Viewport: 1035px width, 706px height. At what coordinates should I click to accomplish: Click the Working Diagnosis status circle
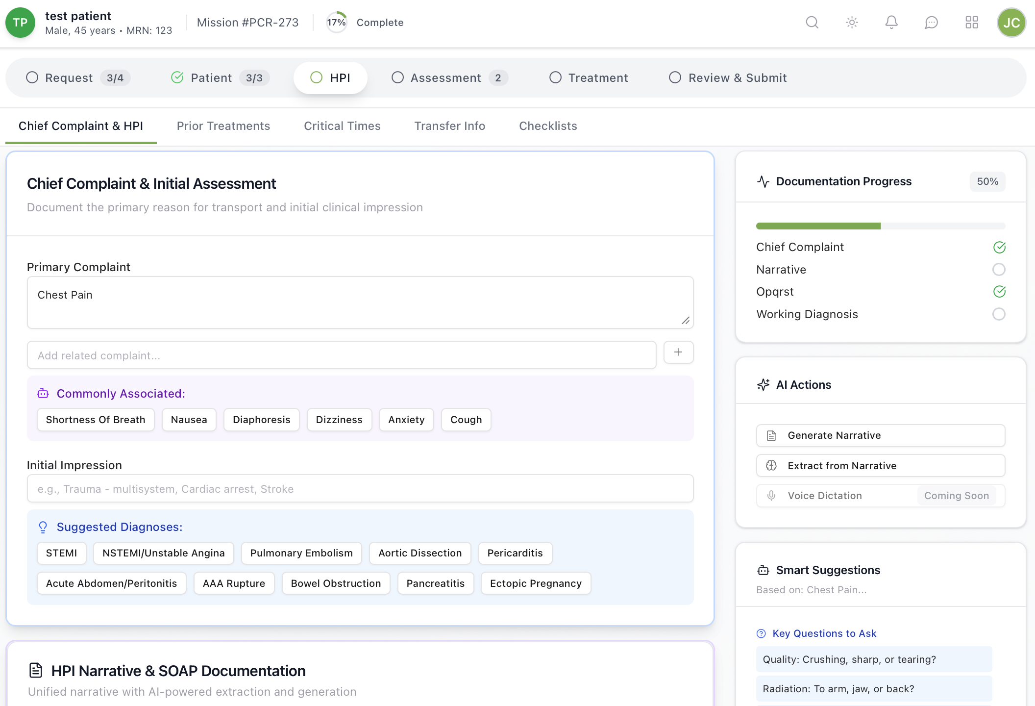pos(999,314)
